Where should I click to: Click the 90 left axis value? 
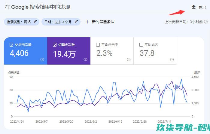pyautogui.click(x=11, y=77)
